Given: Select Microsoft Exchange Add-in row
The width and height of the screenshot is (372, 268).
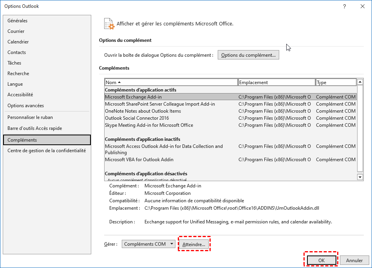Looking at the screenshot, I should [230, 97].
